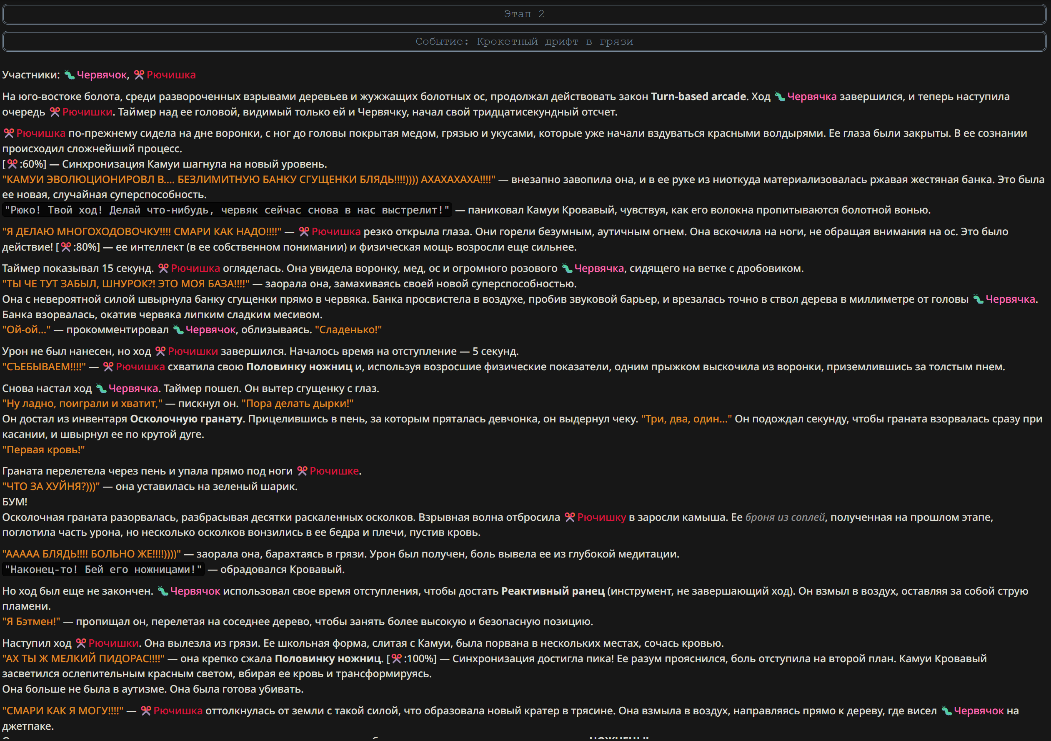Click the scissors icon before Рючишки in "Наступил ход"
1051x741 pixels.
pos(81,643)
